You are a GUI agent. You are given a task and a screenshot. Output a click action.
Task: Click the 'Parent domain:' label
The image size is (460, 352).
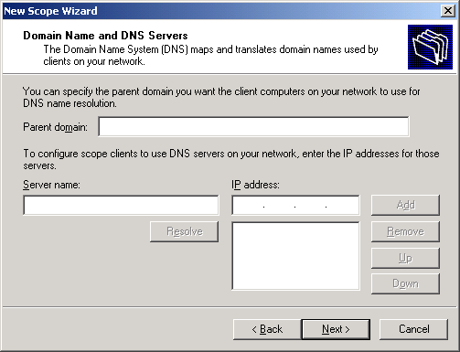click(x=55, y=127)
